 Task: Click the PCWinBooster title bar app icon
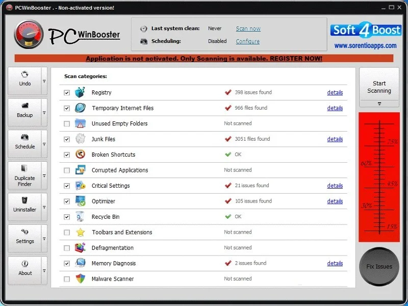click(x=9, y=8)
